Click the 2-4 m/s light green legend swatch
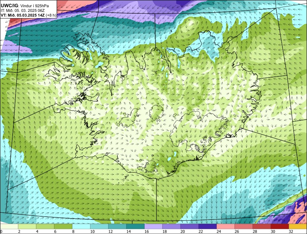 click(x=27, y=226)
